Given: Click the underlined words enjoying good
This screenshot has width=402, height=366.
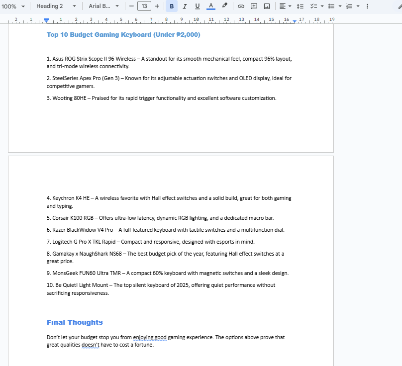Looking at the screenshot, I should tap(150, 337).
